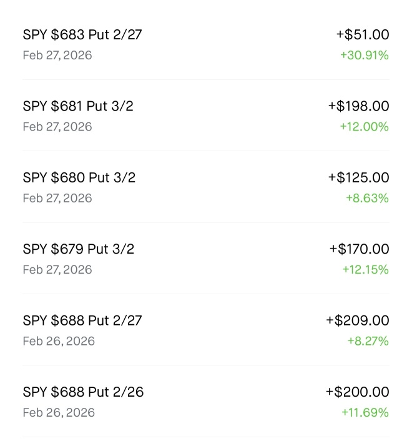This screenshot has height=441, width=412.
Task: Tap the +$198.00 gain amount
Action: pos(358,106)
